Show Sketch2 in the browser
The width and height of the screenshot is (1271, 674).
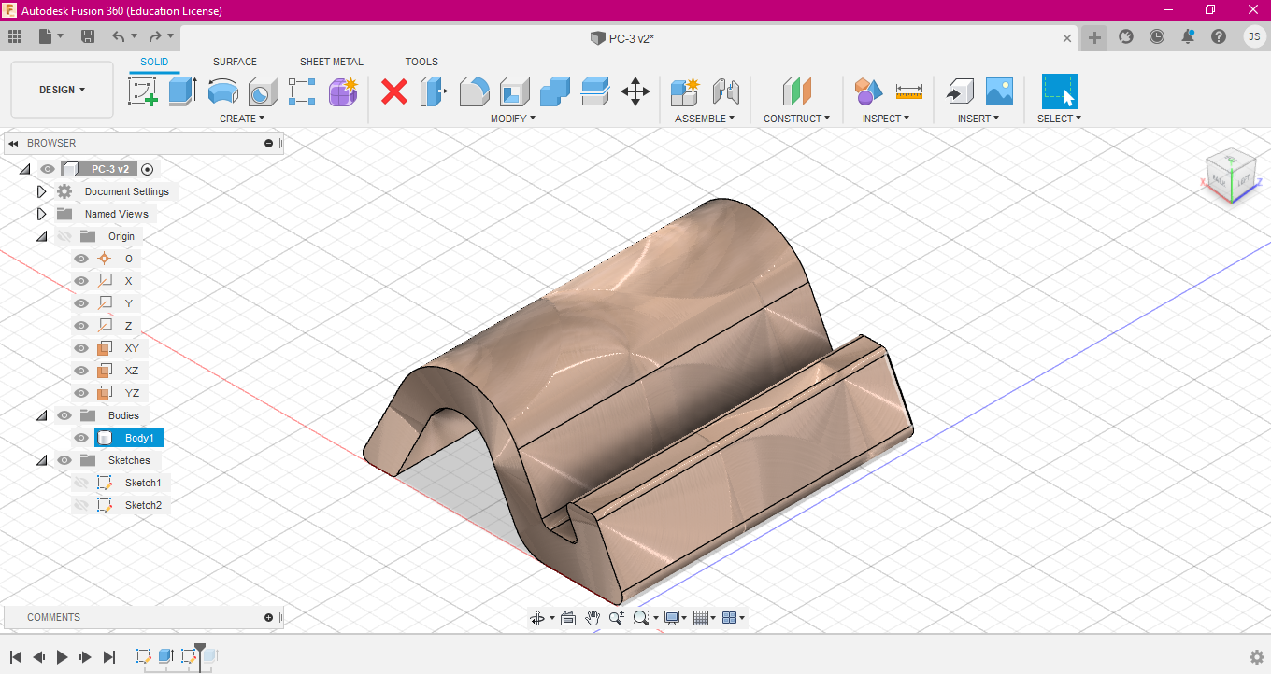pos(81,505)
